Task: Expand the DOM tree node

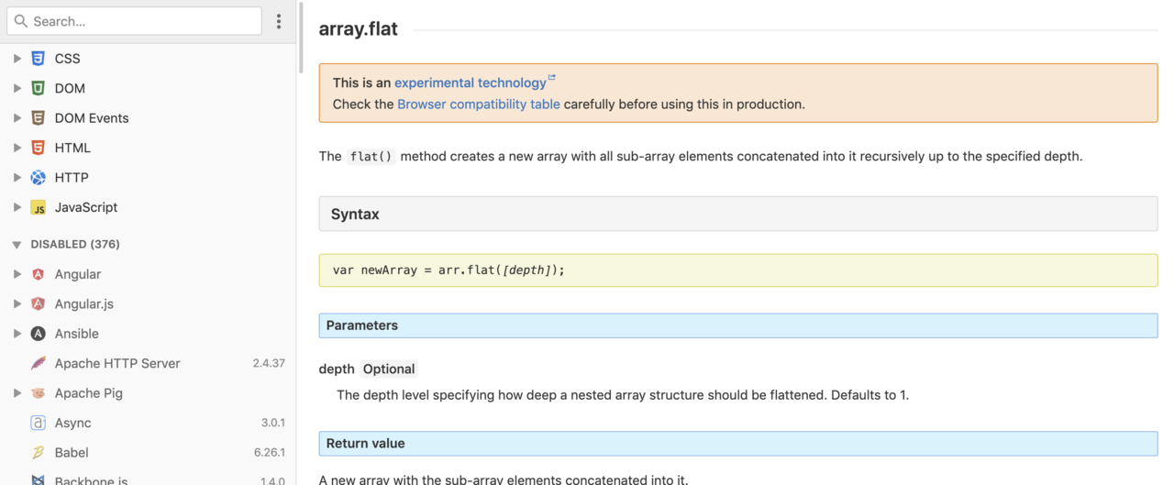Action: coord(17,88)
